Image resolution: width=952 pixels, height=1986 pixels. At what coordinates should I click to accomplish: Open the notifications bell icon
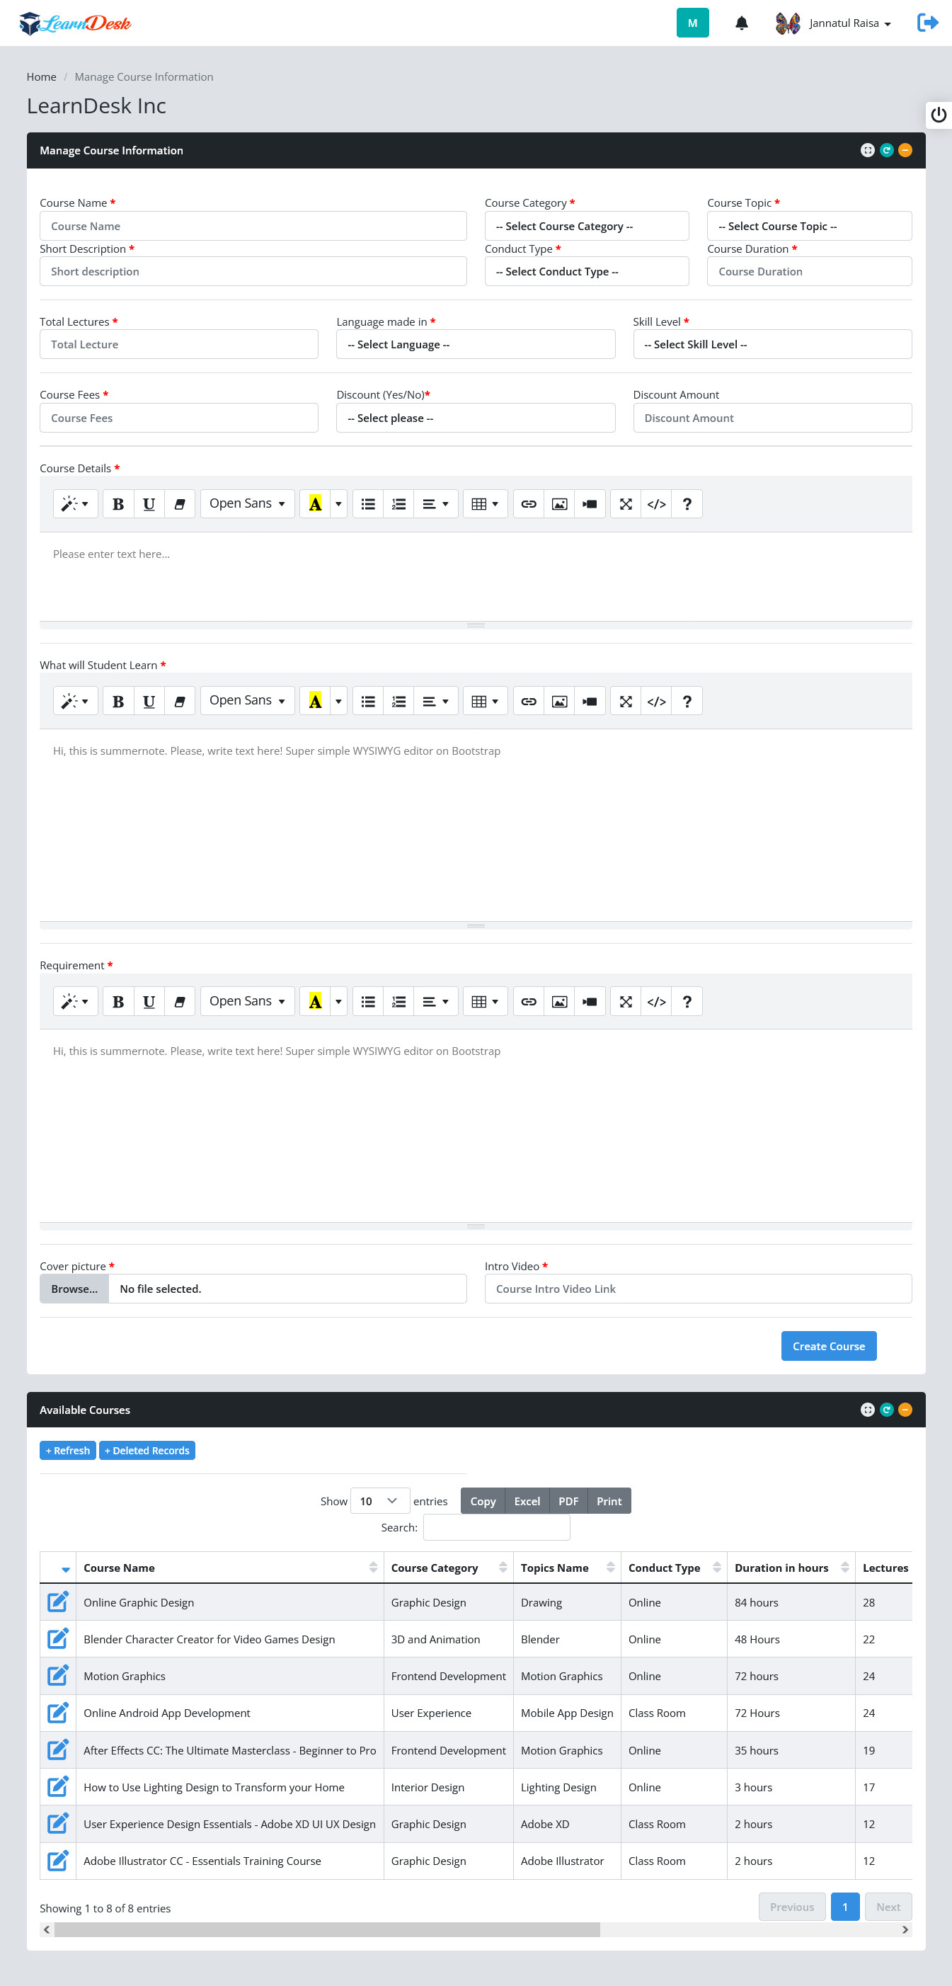[x=742, y=23]
